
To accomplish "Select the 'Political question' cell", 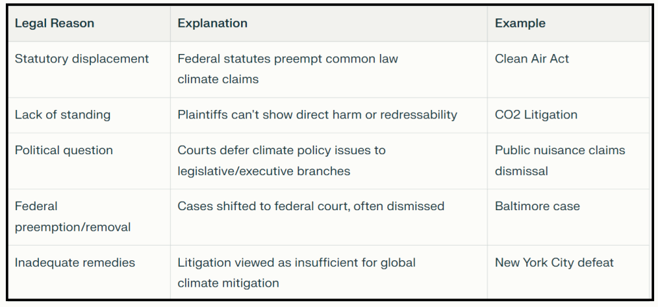I will [x=64, y=150].
